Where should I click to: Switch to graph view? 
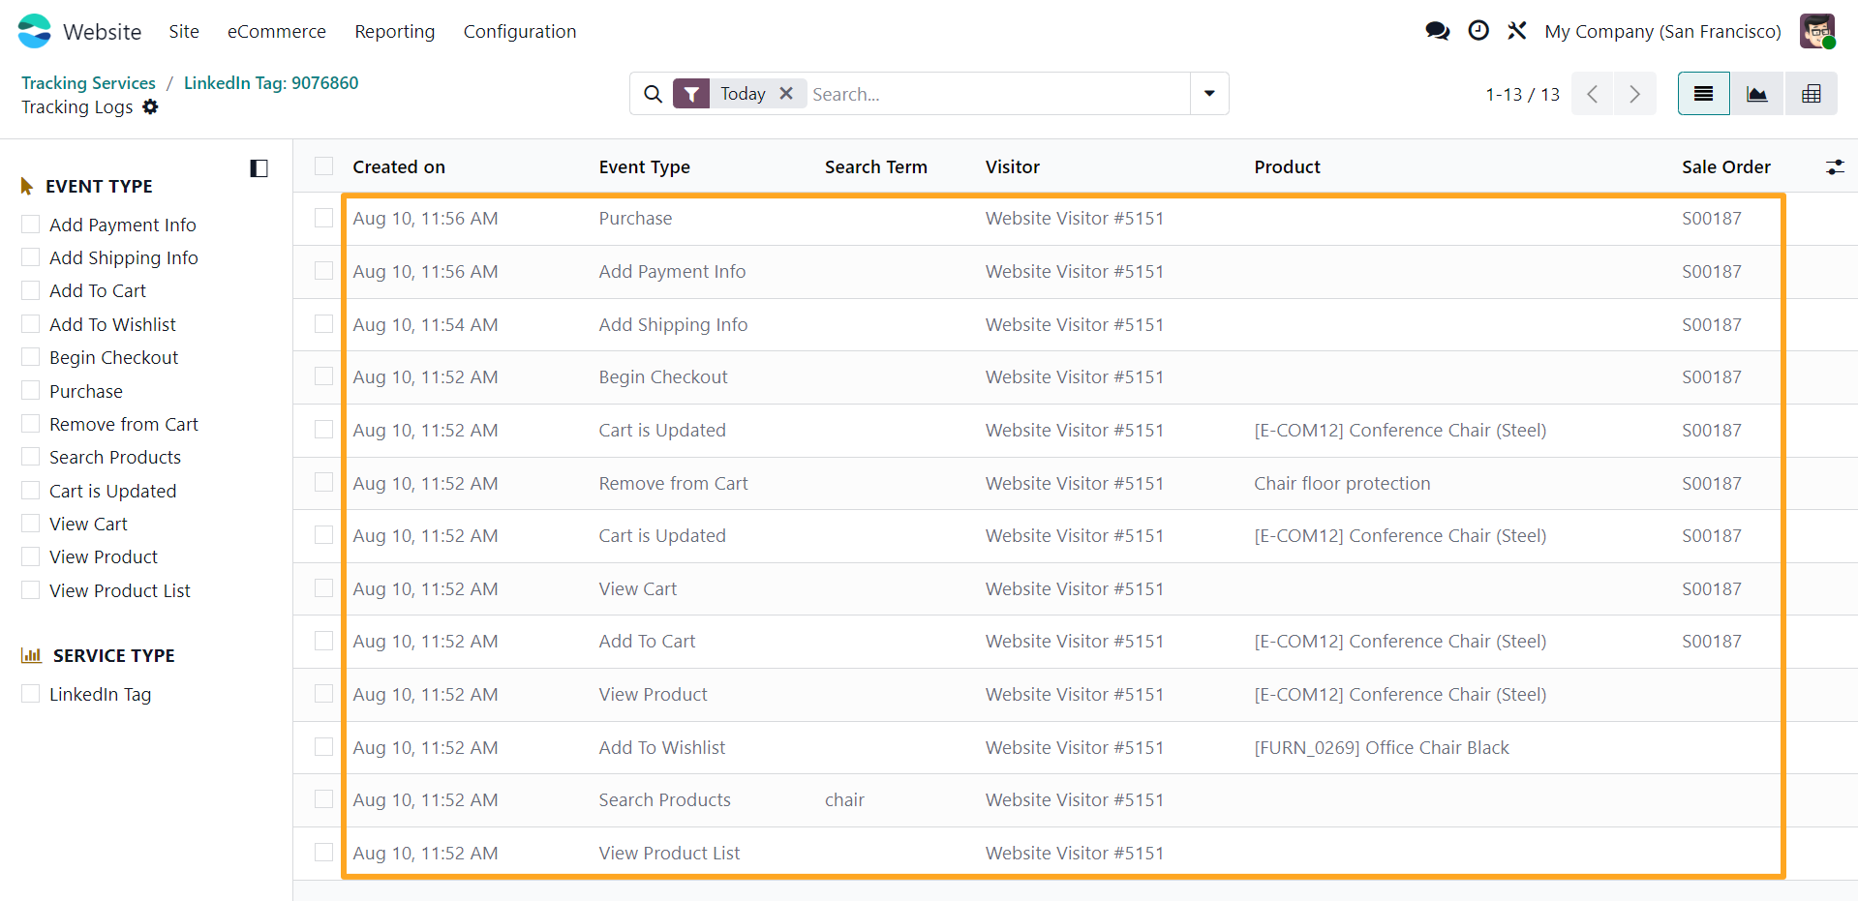[x=1756, y=94]
